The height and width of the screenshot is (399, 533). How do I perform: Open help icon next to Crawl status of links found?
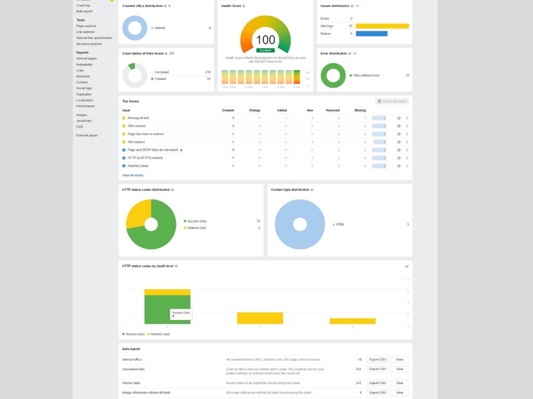[166, 54]
